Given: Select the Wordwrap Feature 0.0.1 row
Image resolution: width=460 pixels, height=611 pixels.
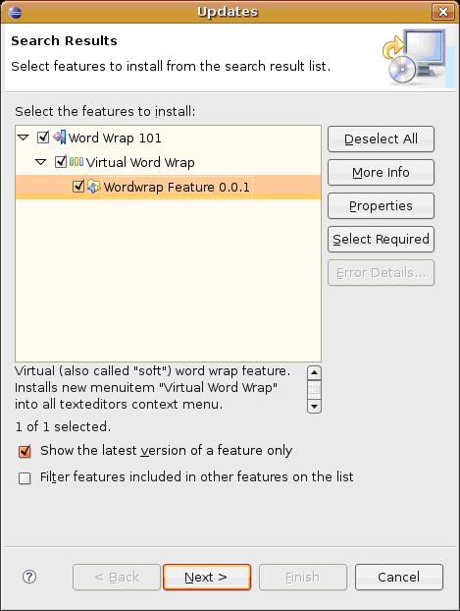Looking at the screenshot, I should [x=168, y=187].
